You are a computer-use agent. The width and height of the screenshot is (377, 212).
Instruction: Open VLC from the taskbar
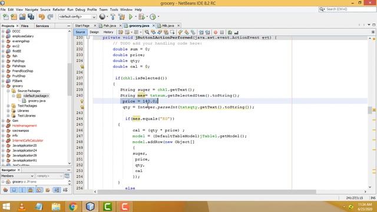tap(22, 207)
